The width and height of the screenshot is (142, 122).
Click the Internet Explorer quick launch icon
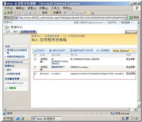[x=18, y=119]
